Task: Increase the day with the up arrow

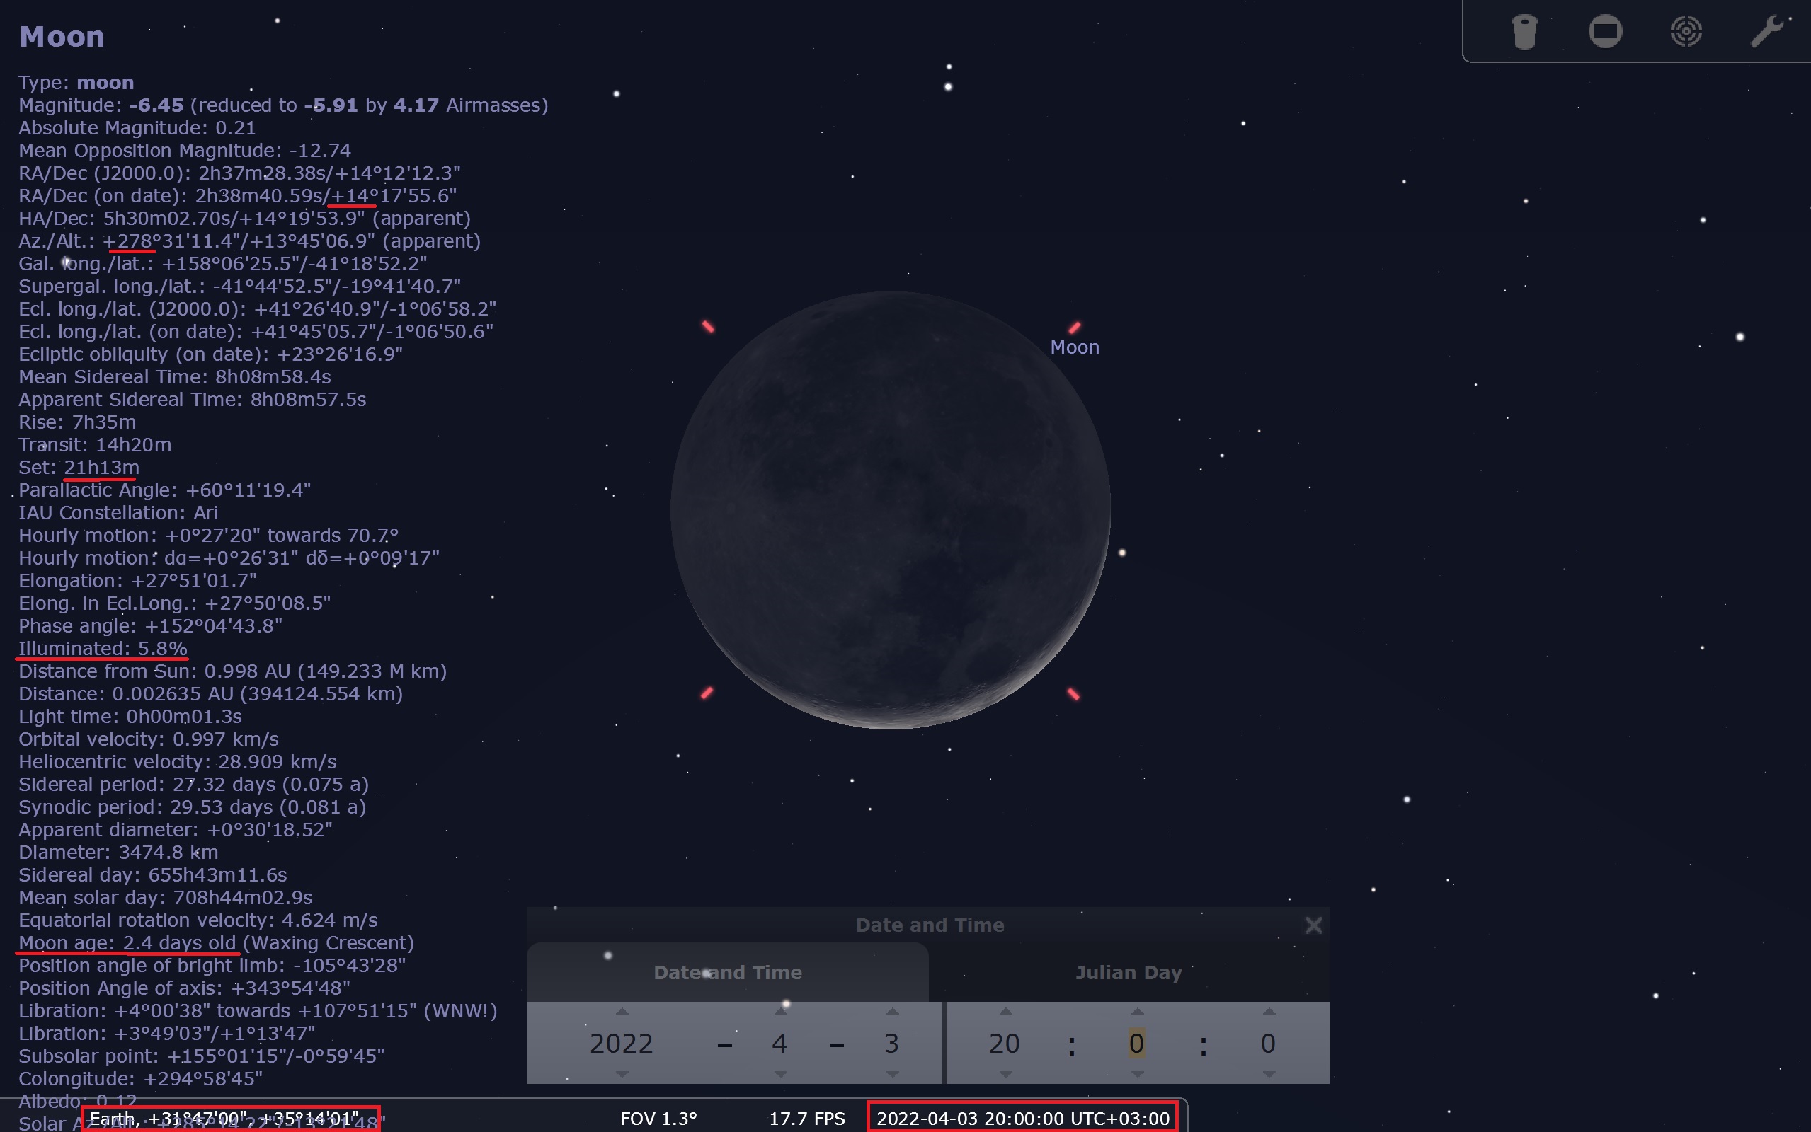Action: [892, 1012]
